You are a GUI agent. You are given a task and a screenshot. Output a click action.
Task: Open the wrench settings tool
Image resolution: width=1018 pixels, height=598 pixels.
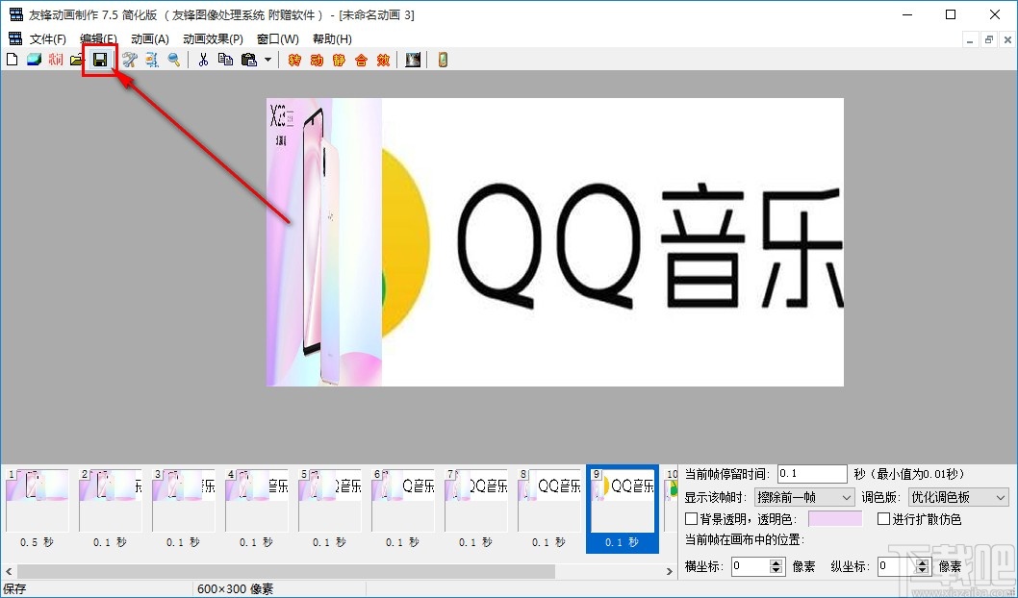point(129,60)
